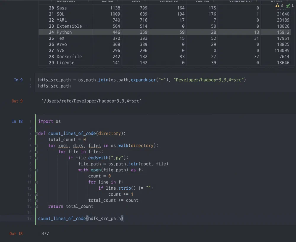Click the SVG row's 110095 bytes cell
The width and height of the screenshot is (296, 242).
pos(281,51)
